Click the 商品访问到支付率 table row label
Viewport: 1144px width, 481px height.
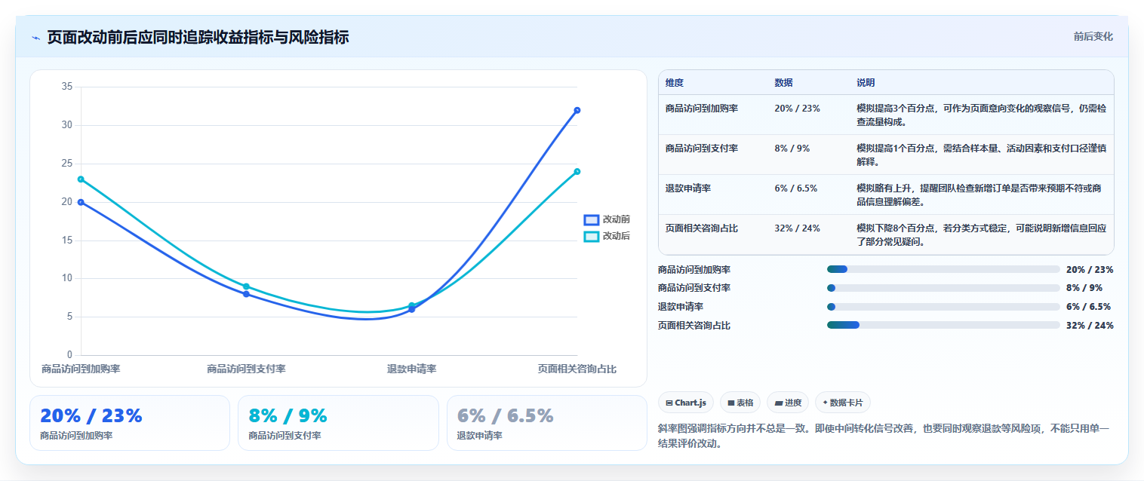tap(702, 149)
